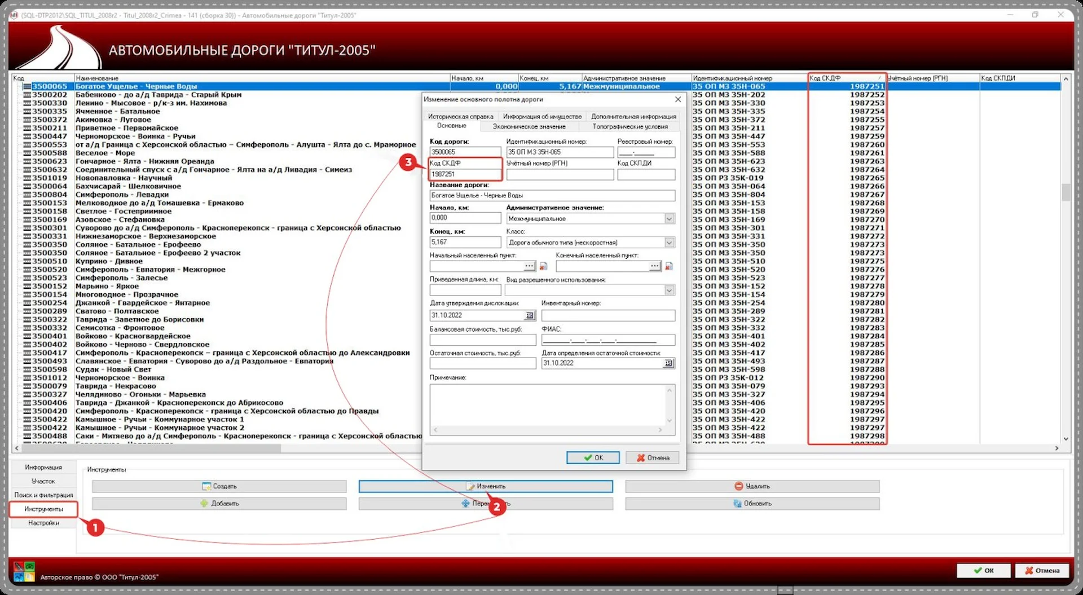Expand the Вид разрешенного использования combo box

(669, 290)
